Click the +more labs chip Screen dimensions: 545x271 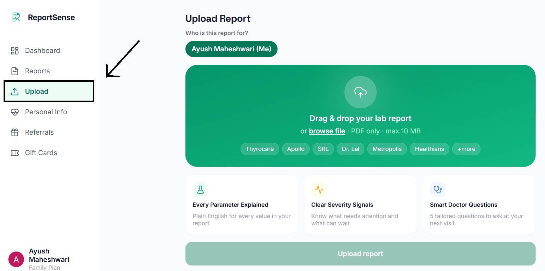[466, 149]
